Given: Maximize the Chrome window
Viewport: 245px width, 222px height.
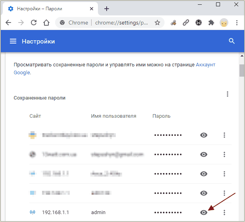Looking at the screenshot, I should tap(218, 4).
